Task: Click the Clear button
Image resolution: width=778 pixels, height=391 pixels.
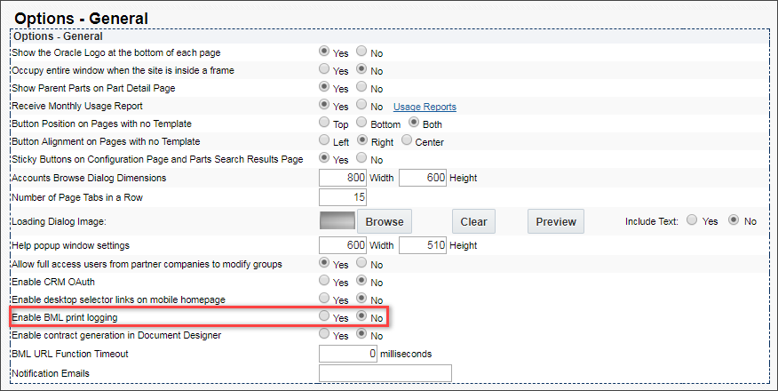Action: (x=473, y=221)
